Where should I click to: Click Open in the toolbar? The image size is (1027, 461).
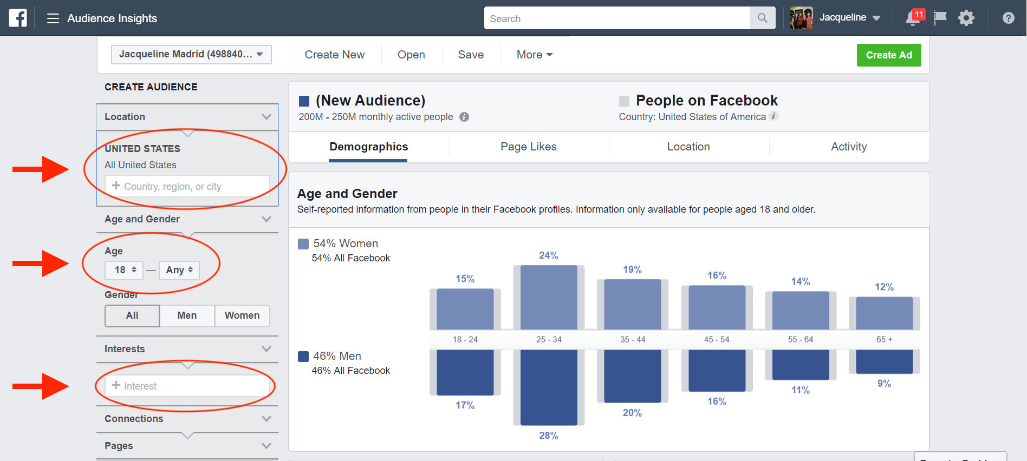click(411, 55)
